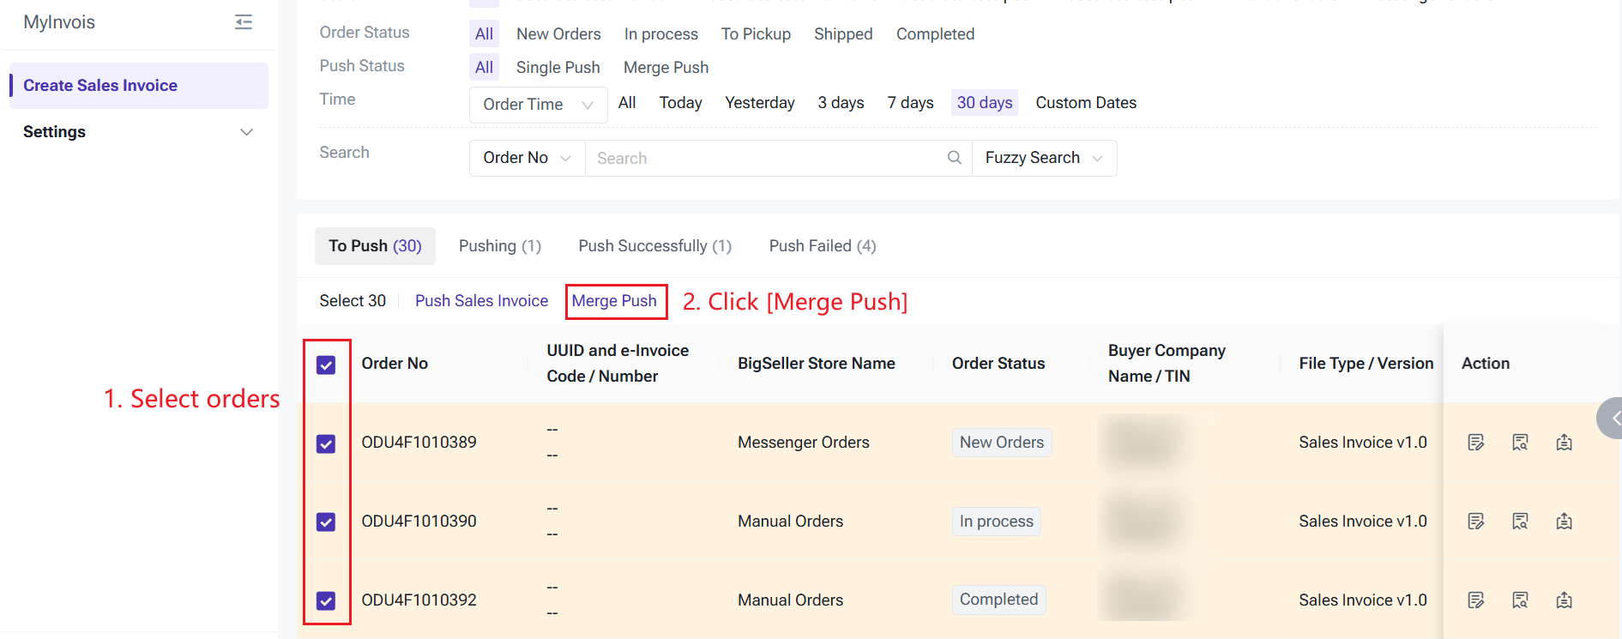Click edit invoice icon for order ODU4F1010390

click(x=1475, y=521)
